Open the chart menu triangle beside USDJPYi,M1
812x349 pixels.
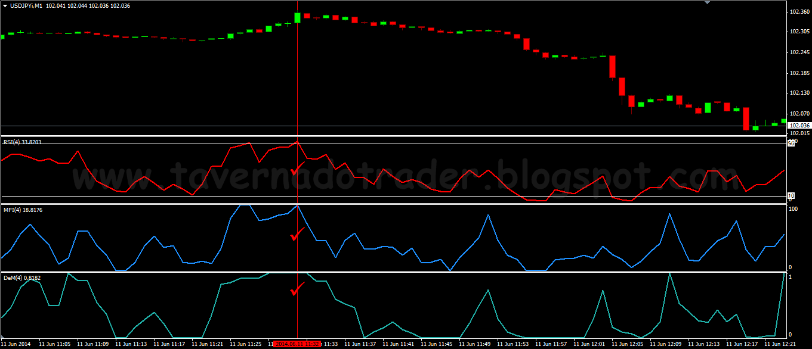coord(5,5)
